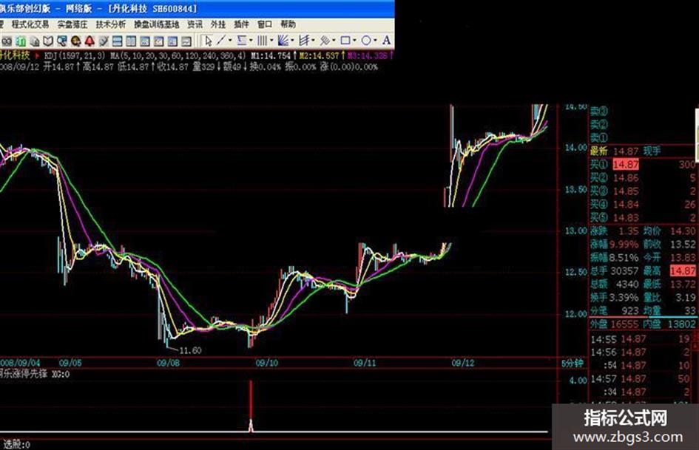The height and width of the screenshot is (450, 699).
Task: Open the 资讯 menu
Action: (195, 24)
